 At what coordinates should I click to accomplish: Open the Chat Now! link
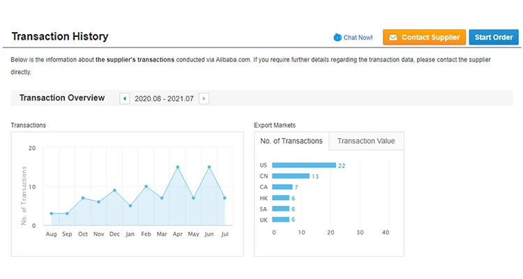click(358, 37)
